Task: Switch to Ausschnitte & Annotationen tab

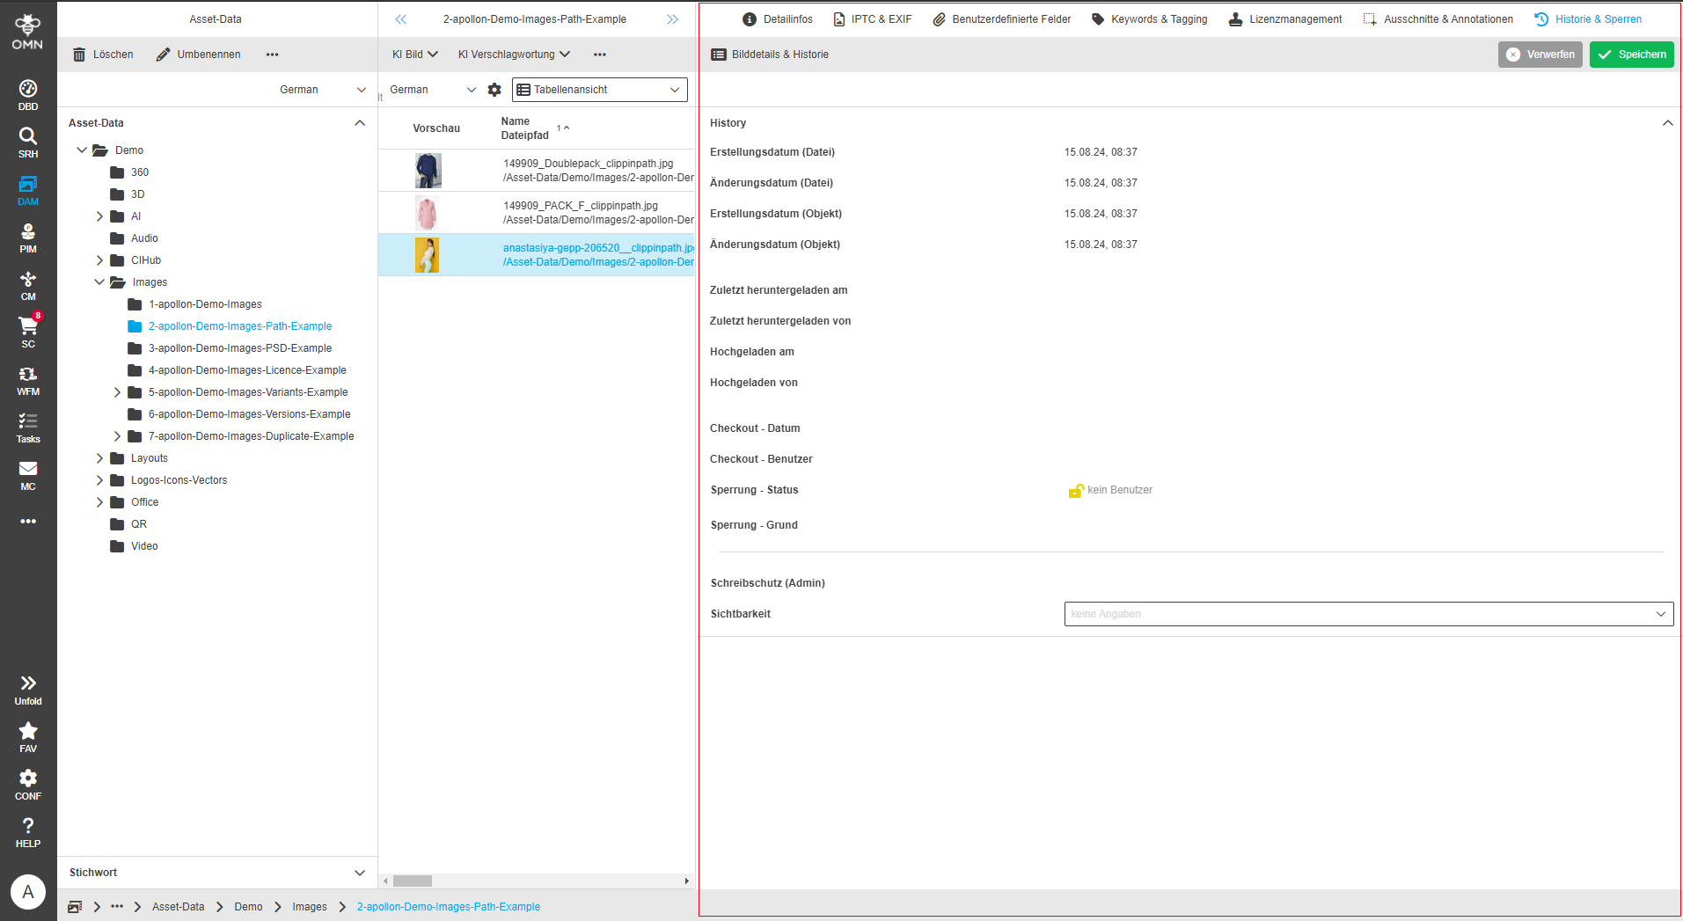Action: (1438, 19)
